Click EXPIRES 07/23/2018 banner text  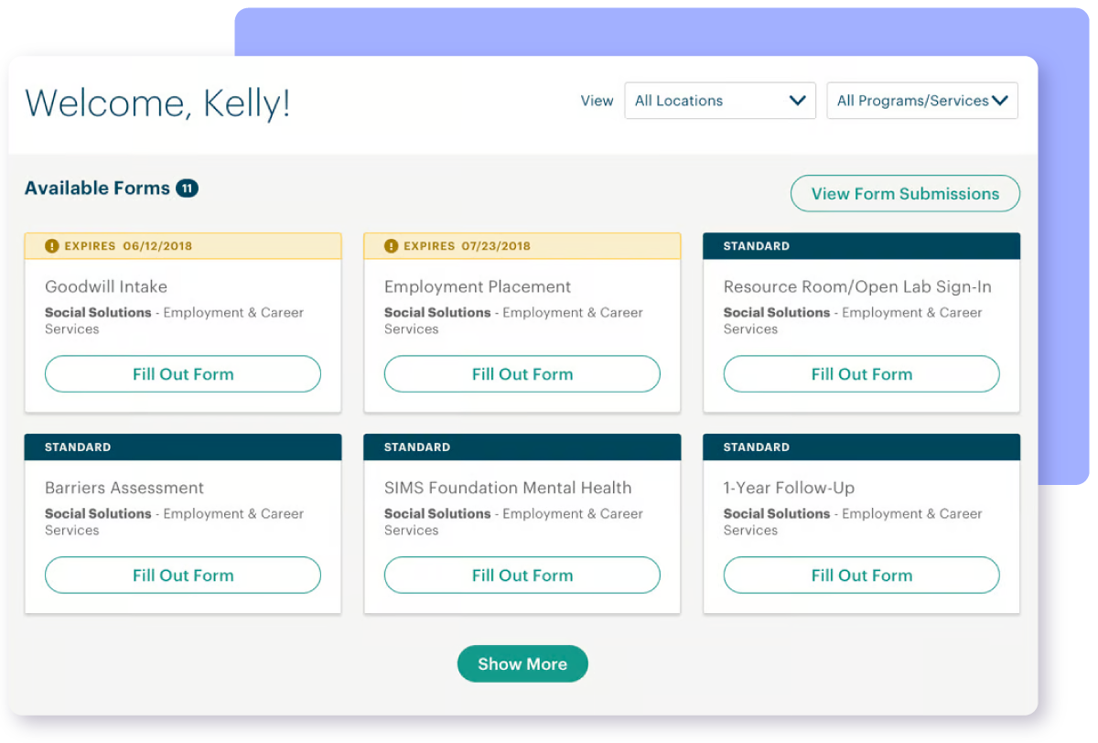(x=468, y=246)
